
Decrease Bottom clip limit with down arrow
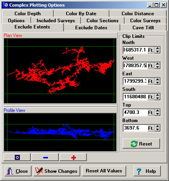[x=158, y=130]
